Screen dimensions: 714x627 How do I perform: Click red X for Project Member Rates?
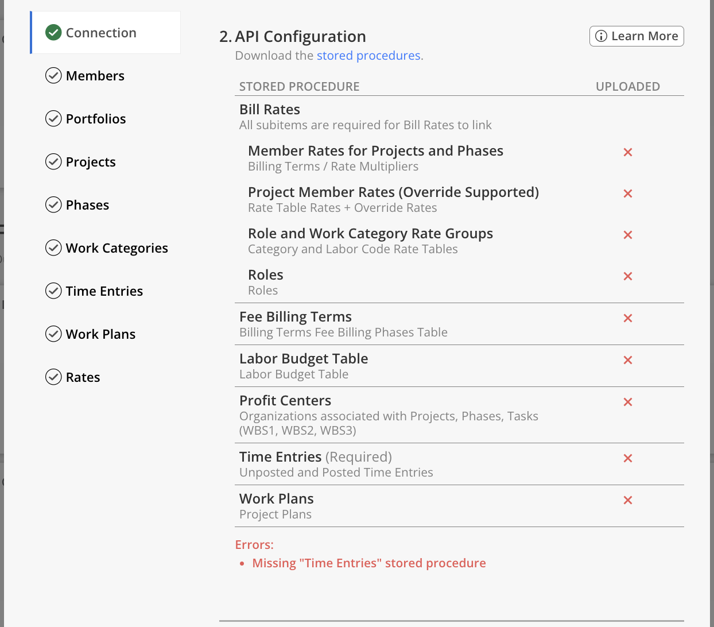(628, 193)
